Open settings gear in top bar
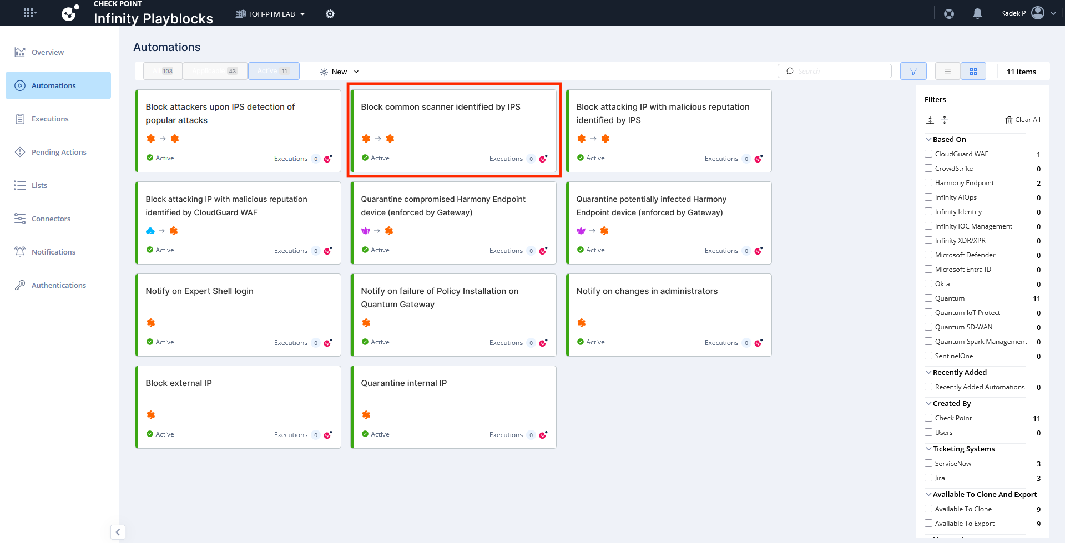This screenshot has width=1065, height=543. click(330, 14)
